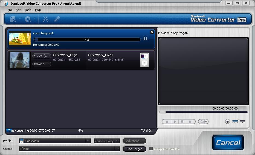Click the output folder browse dots button
Image resolution: width=255 pixels, height=155 pixels.
point(117,149)
